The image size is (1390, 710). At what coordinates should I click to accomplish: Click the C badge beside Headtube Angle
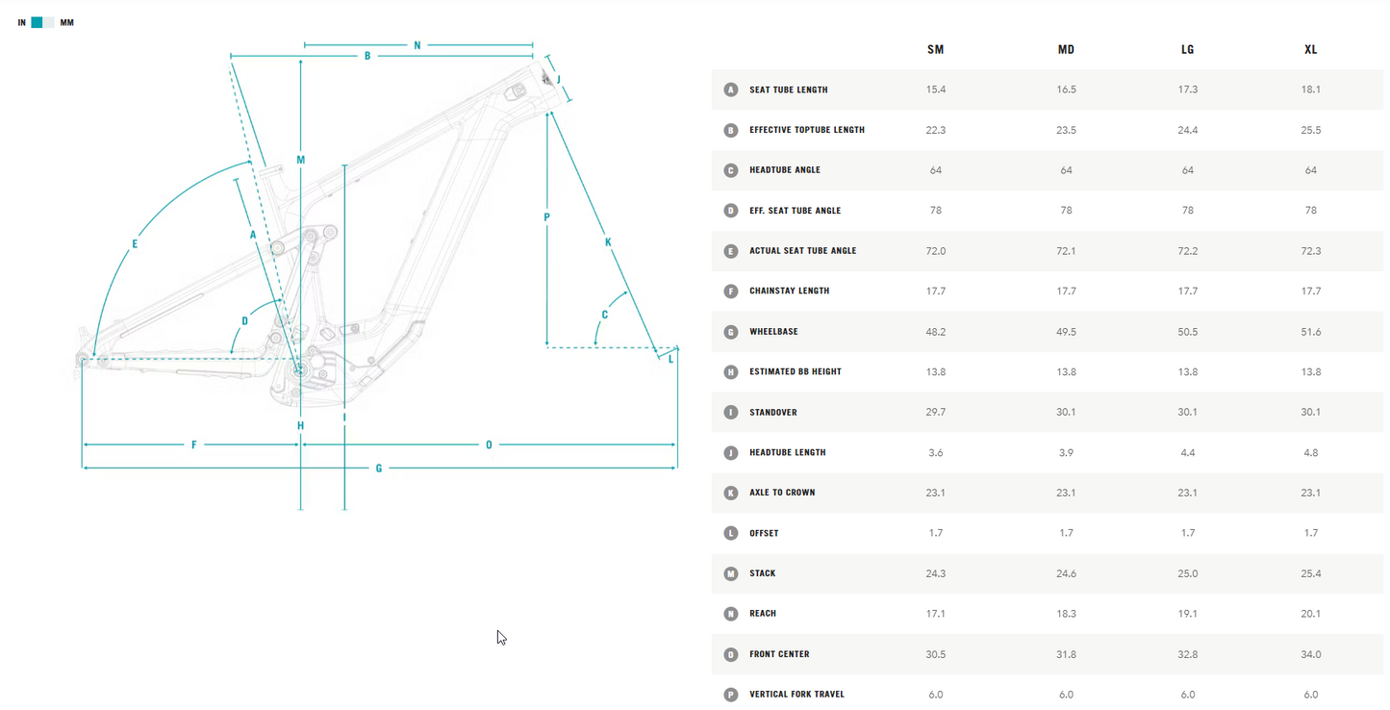tap(731, 170)
